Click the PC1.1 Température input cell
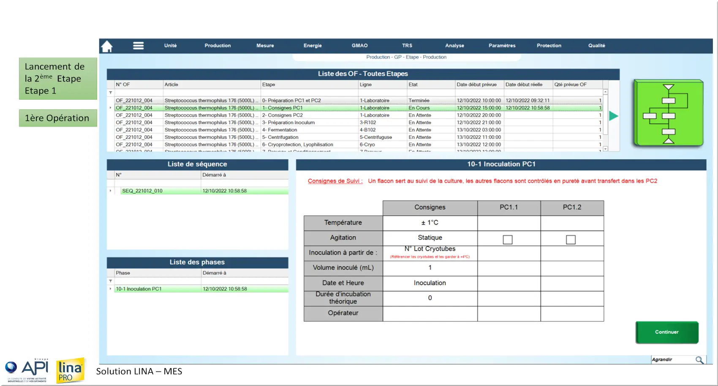 (x=509, y=223)
